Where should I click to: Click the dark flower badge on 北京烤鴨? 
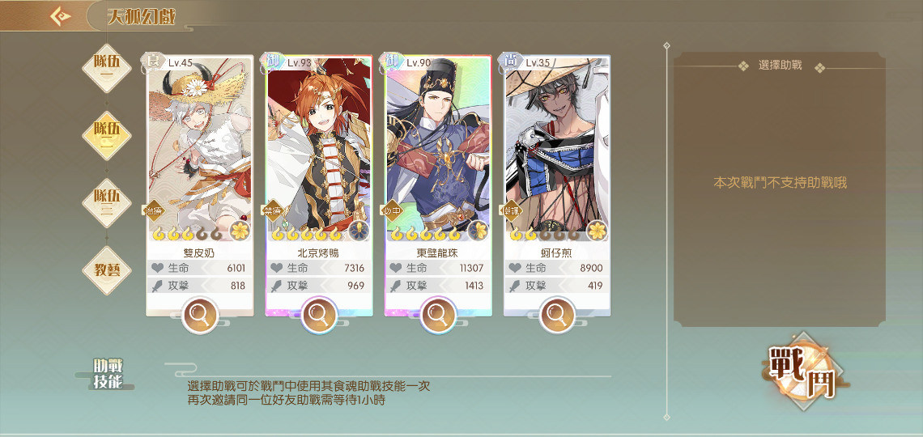359,231
